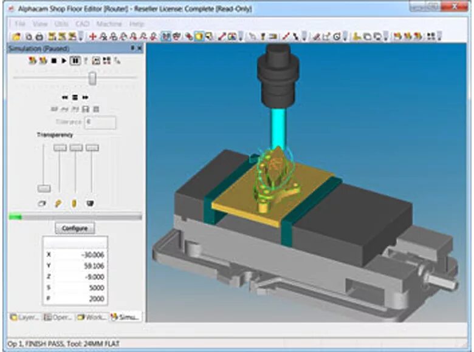Switch to the Layer tab
The height and width of the screenshot is (352, 474).
tap(25, 317)
